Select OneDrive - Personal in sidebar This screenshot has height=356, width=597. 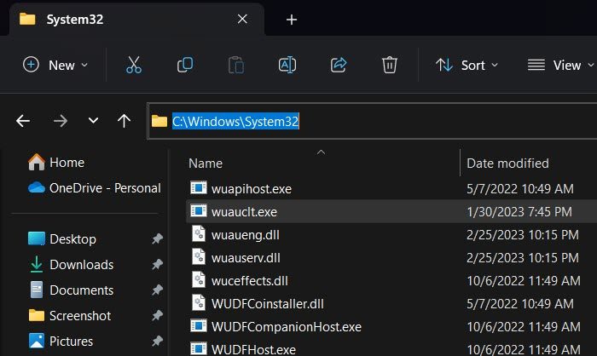click(x=104, y=187)
